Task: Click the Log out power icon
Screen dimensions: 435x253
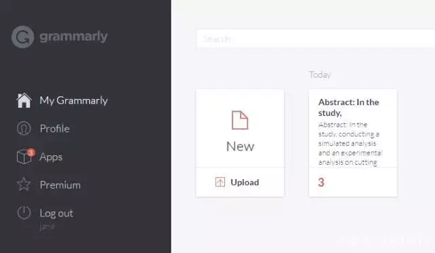Action: (24, 212)
